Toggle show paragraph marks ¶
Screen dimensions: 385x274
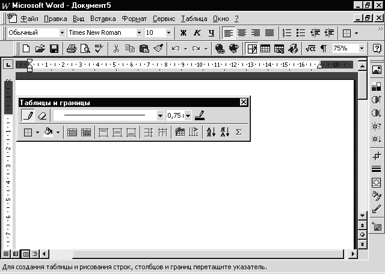(x=324, y=49)
